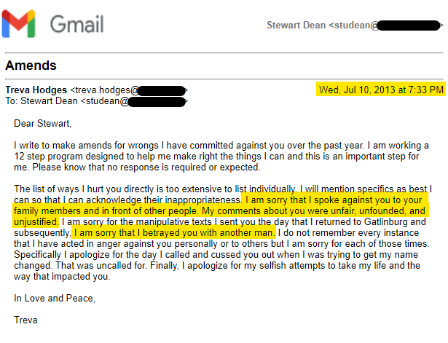Image resolution: width=448 pixels, height=343 pixels.
Task: Click the In Love and Peace closing
Action: (55, 298)
